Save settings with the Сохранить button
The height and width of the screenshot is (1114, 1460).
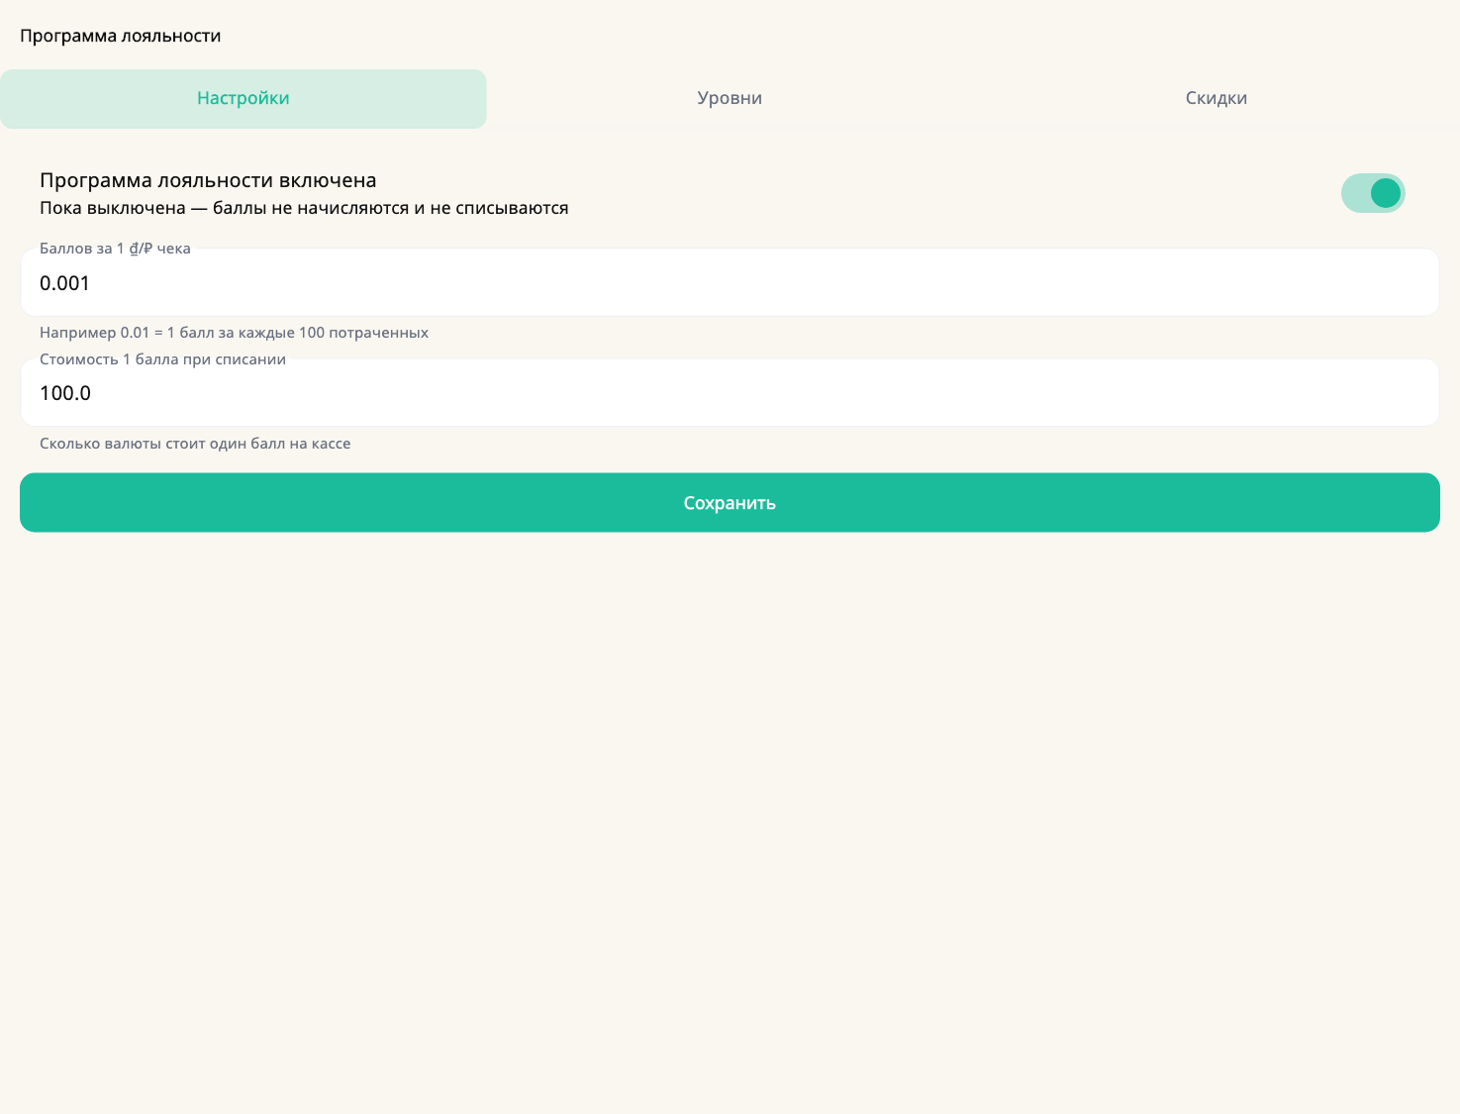[x=730, y=503]
